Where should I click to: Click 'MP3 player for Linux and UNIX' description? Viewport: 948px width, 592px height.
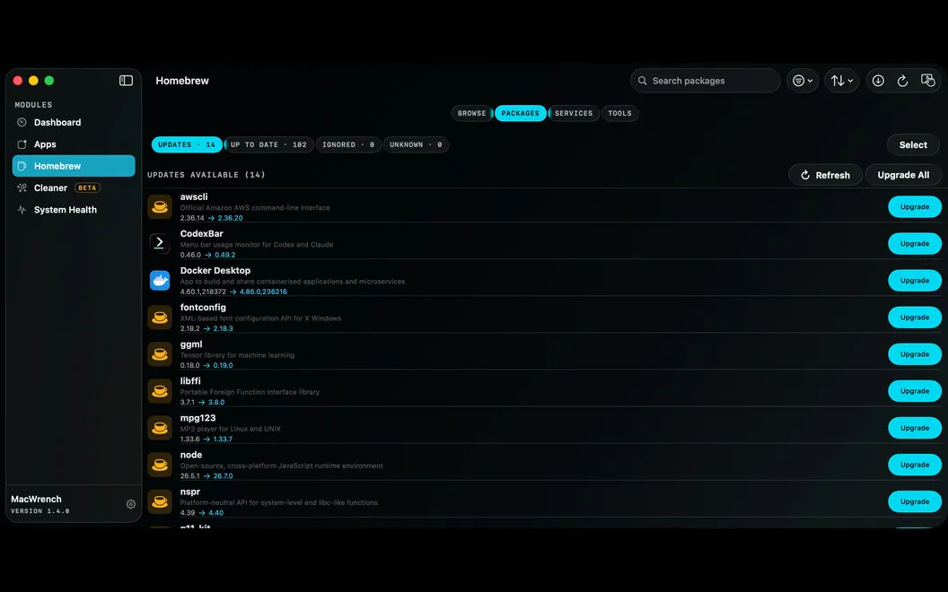pos(231,429)
